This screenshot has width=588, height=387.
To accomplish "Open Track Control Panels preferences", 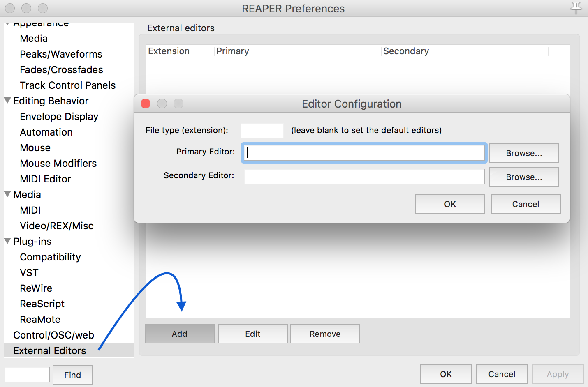I will click(68, 85).
